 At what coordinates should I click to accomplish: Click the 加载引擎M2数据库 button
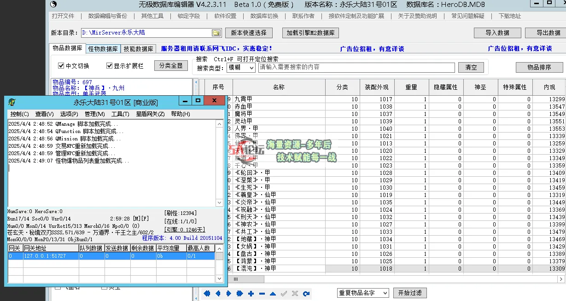pyautogui.click(x=310, y=33)
